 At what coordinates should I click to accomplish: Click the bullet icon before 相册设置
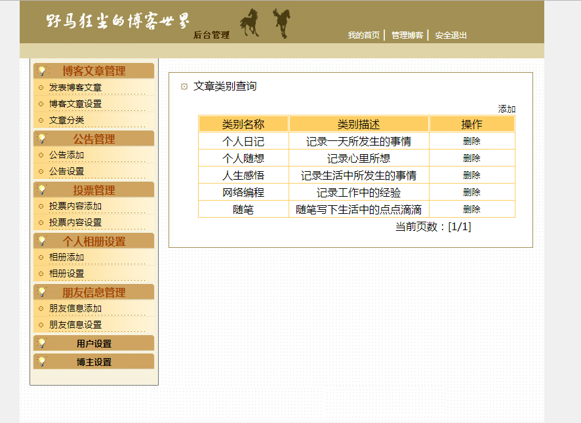(41, 274)
